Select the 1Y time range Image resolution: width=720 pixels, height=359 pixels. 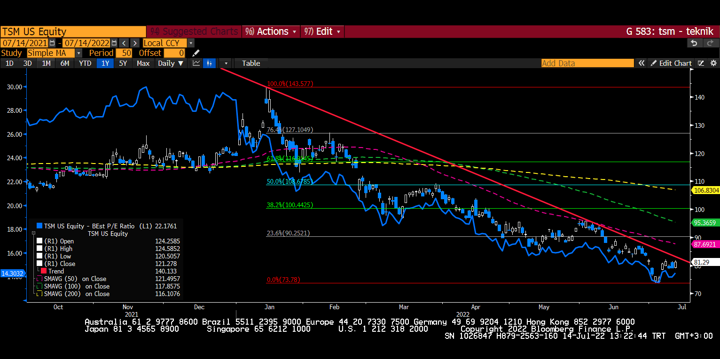105,63
